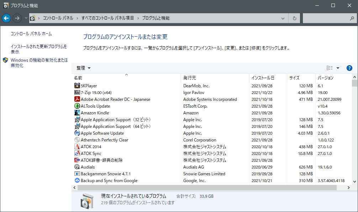This screenshot has width=358, height=212.
Task: Click the vertical scrollbar up arrow
Action: click(354, 77)
